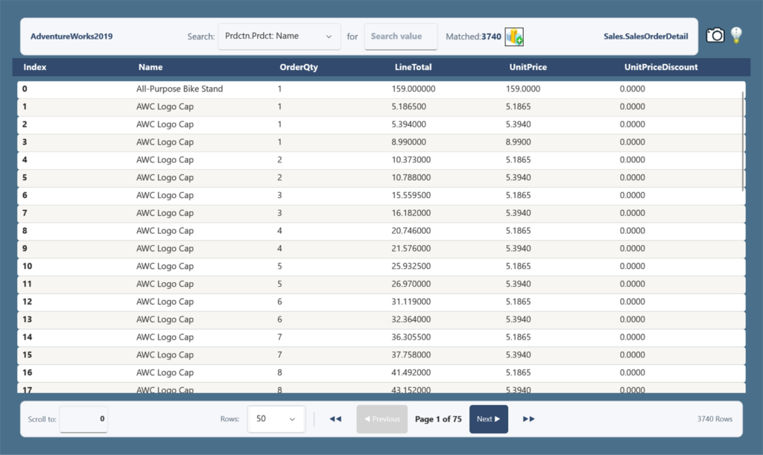Click the AdventureWorks2019 database label
Viewport: 763px width, 455px height.
(x=72, y=36)
